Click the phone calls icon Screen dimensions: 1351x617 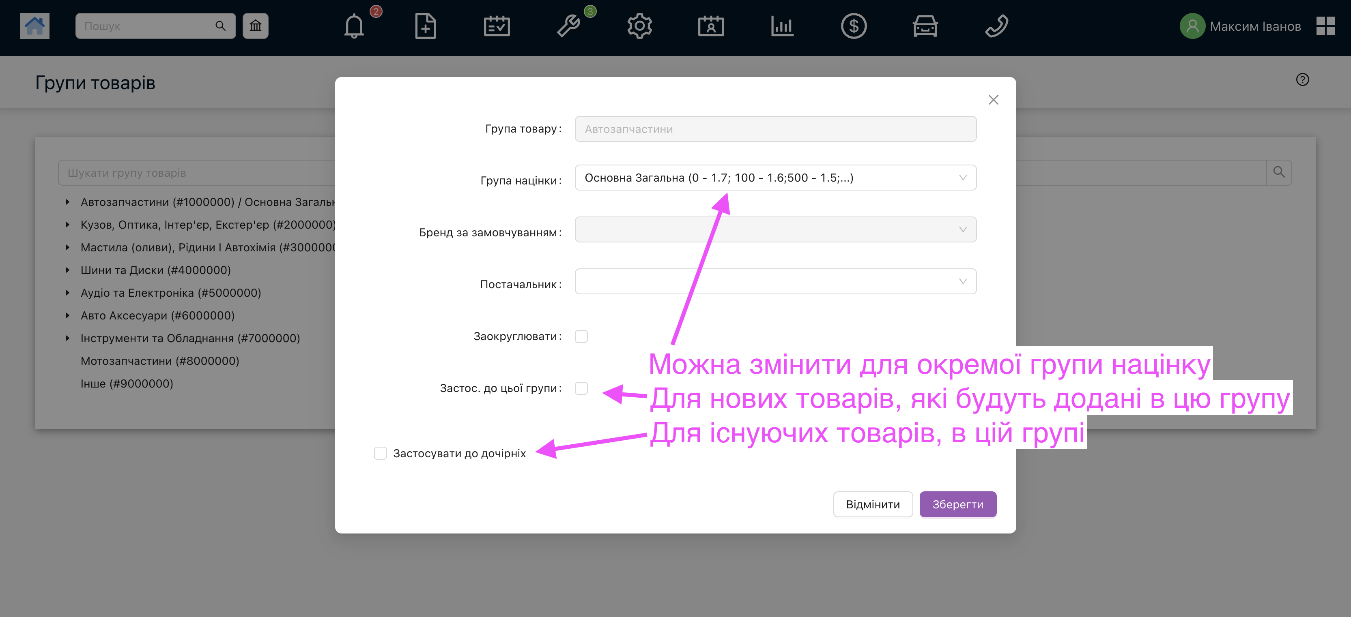996,26
